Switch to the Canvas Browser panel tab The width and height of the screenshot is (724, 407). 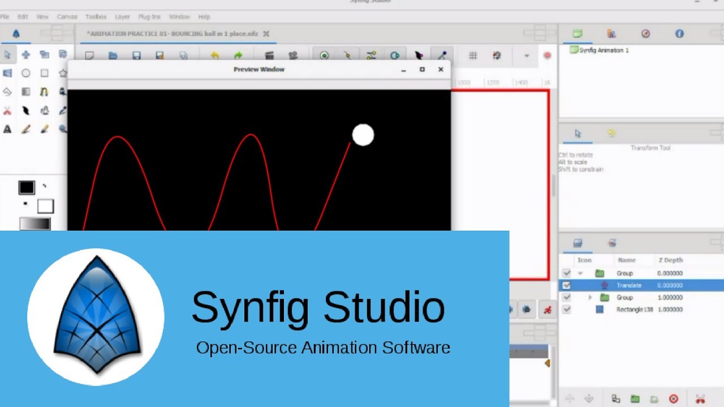coord(577,34)
